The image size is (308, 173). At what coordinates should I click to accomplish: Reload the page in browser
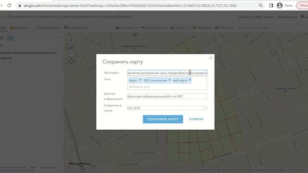click(9, 5)
